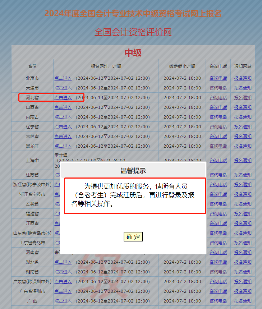Image resolution: width=262 pixels, height=309 pixels.
Task: Open the 全国会计资格评价网 link at top
Action: (x=133, y=32)
